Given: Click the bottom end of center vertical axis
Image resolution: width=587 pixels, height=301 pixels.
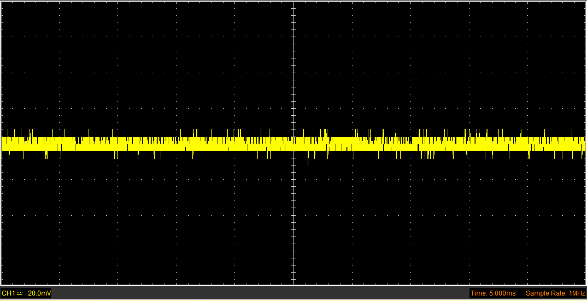Looking at the screenshot, I should (293, 282).
